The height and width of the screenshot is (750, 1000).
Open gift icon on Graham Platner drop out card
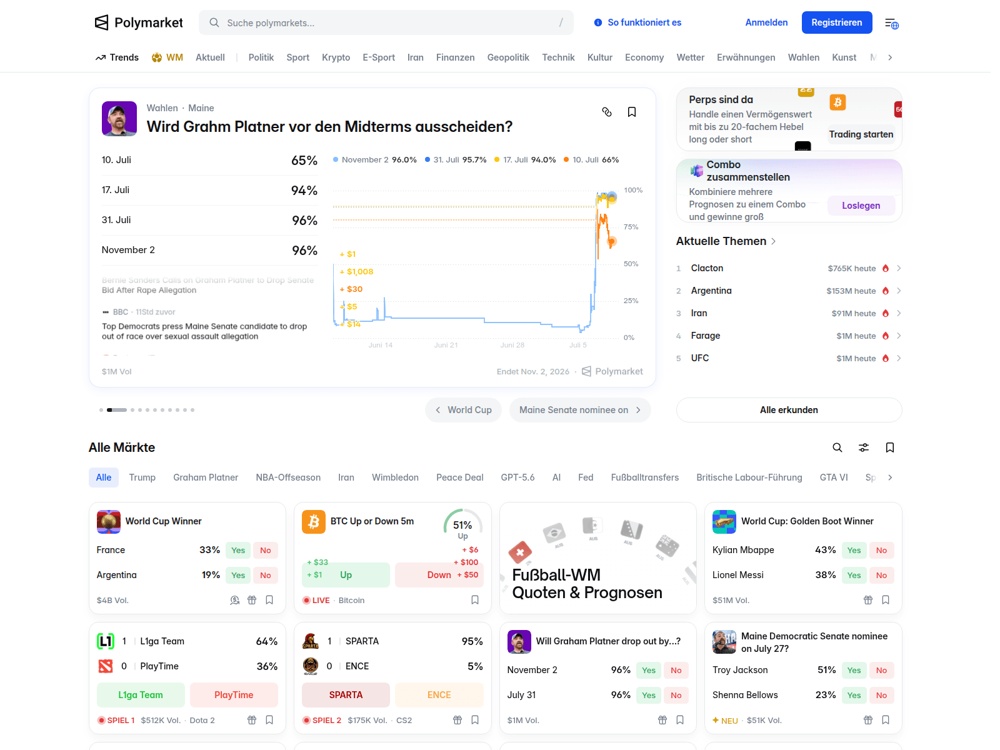pos(662,720)
